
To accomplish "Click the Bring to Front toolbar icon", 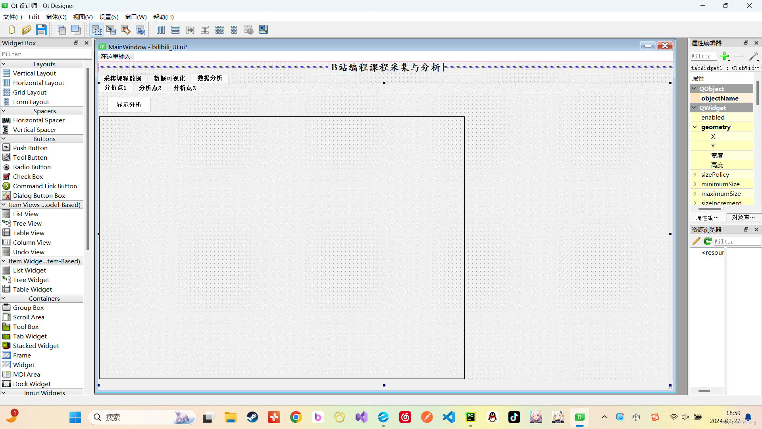I will [76, 30].
